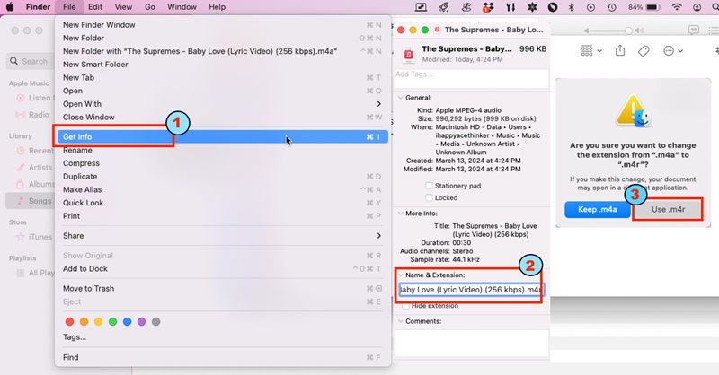Viewport: 719px width, 375px height.
Task: Click the play circle menu bar icon
Action: (591, 7)
